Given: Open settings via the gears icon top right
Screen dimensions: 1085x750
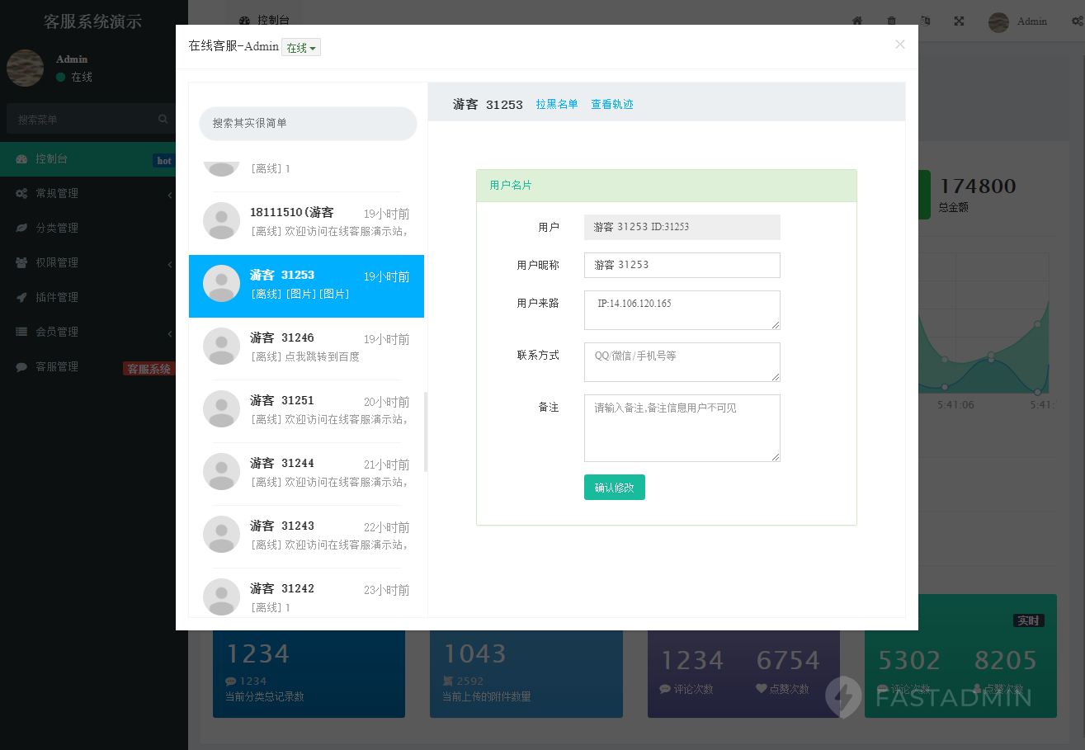Looking at the screenshot, I should pos(1075,21).
